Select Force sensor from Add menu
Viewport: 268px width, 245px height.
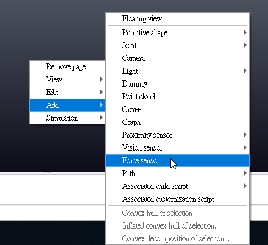[177, 161]
